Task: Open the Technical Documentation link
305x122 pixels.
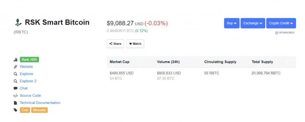Action: point(40,103)
